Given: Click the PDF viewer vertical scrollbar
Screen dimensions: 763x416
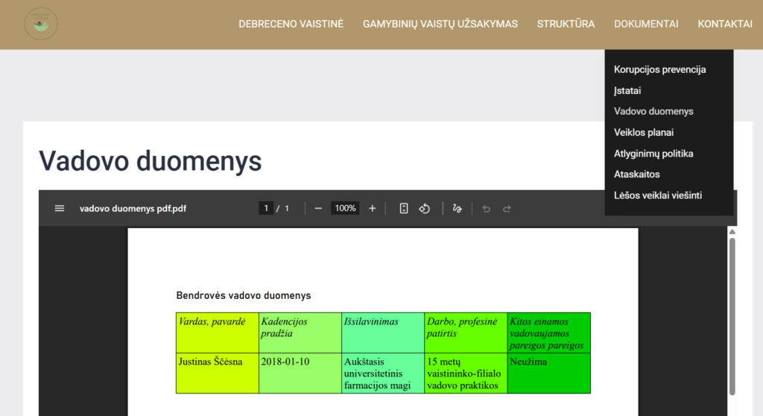Looking at the screenshot, I should (732, 313).
